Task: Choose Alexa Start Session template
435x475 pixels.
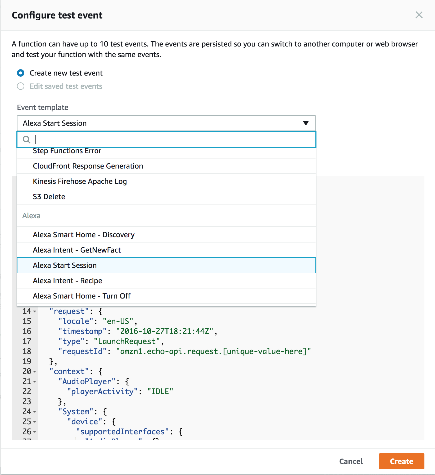Action: [x=166, y=265]
